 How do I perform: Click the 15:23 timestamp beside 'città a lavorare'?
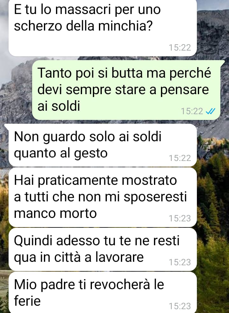tap(180, 262)
